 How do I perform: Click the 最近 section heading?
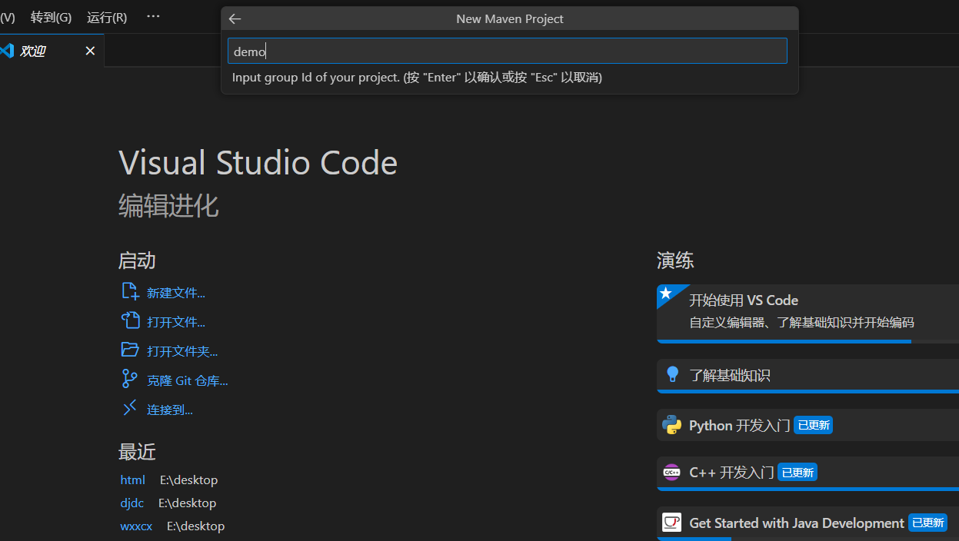(137, 451)
